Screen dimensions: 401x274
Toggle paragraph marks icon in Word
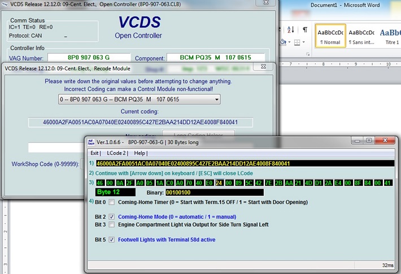click(x=305, y=30)
